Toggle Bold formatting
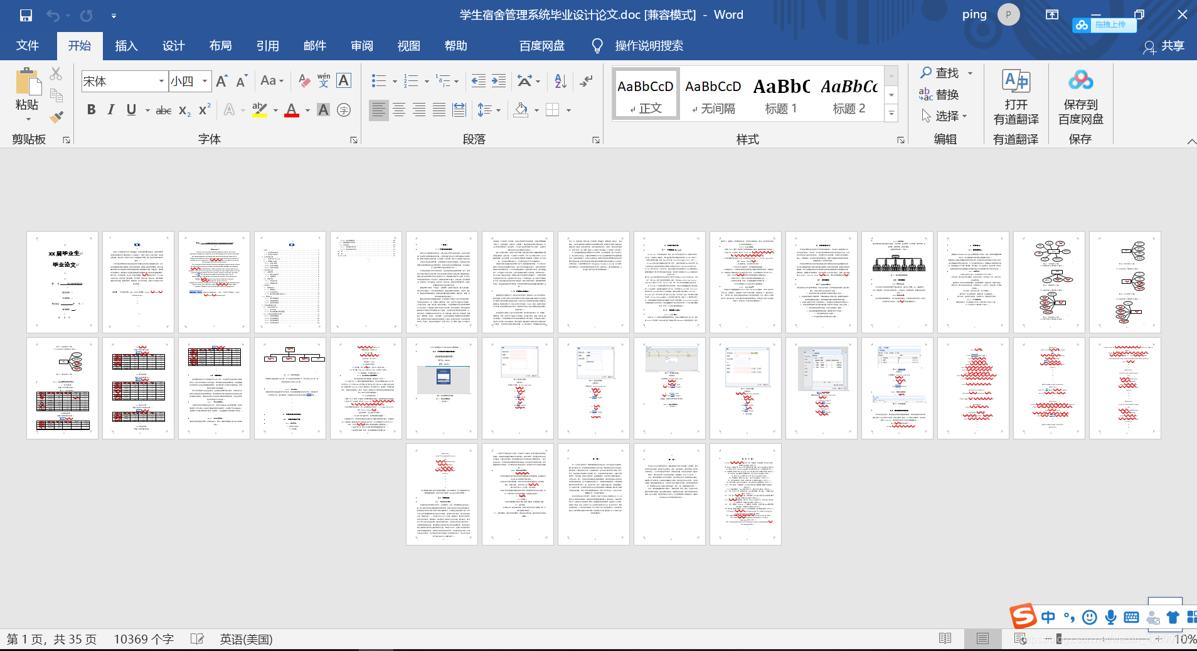Screen dimensions: 1197x651 coord(92,110)
